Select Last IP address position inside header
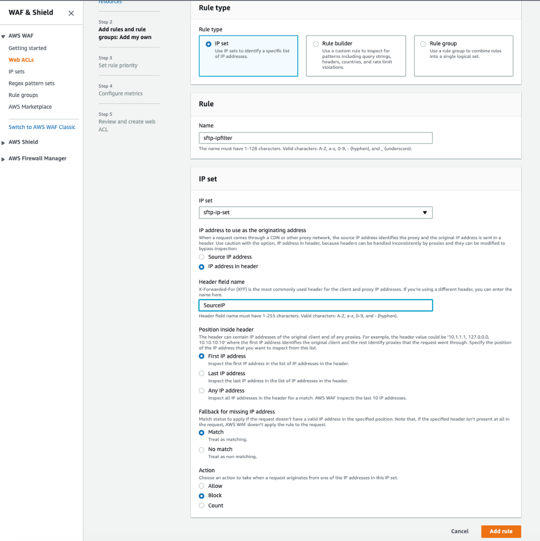The height and width of the screenshot is (541, 540). (202, 373)
